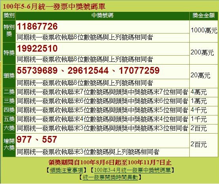The width and height of the screenshot is (219, 184).
Task: Click the 增開六獎 row label
Action: [x=9, y=145]
